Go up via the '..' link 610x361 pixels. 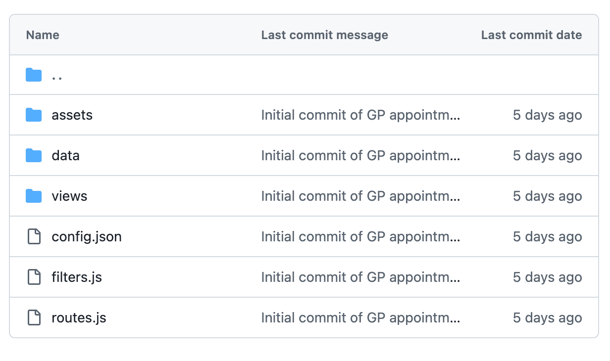click(x=57, y=76)
